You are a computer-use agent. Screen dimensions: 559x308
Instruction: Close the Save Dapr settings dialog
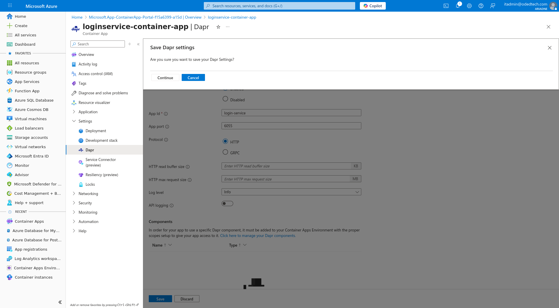550,48
